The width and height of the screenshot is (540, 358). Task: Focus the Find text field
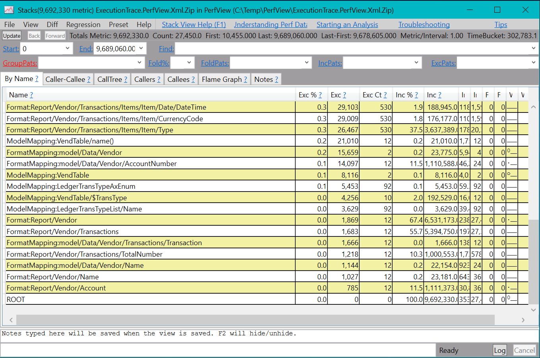click(x=352, y=48)
